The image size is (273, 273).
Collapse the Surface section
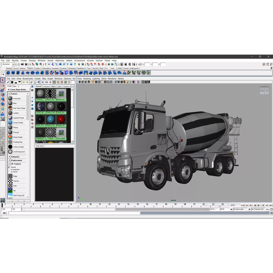[x=9, y=94]
